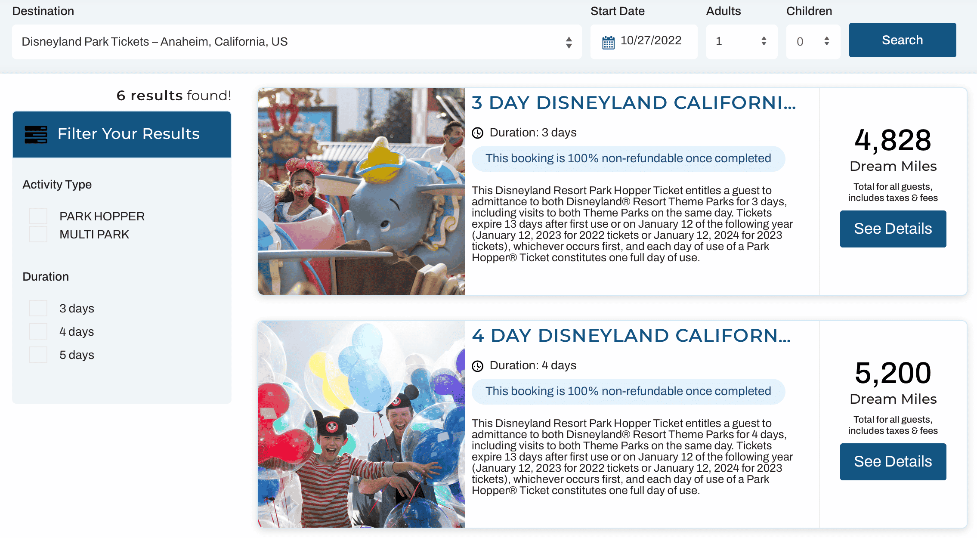
Task: Click the calendar icon in Start Date
Action: (x=608, y=42)
